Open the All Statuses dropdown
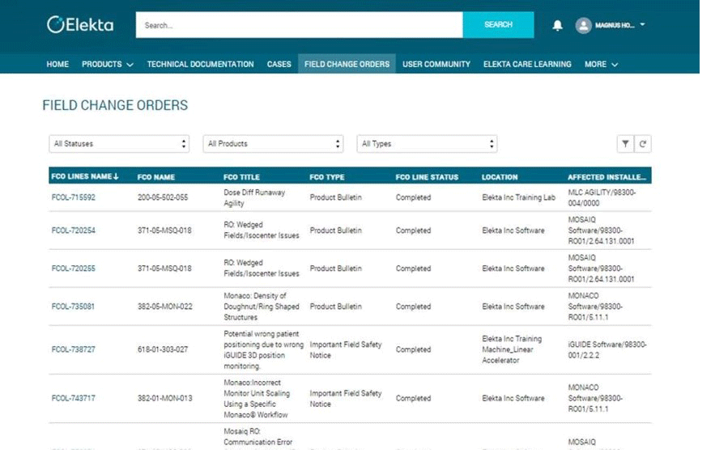 pyautogui.click(x=119, y=144)
